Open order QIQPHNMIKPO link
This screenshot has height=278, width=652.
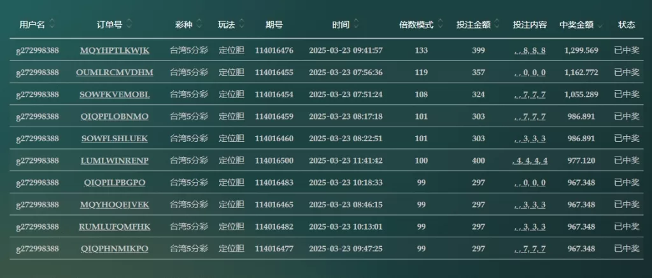(115, 249)
